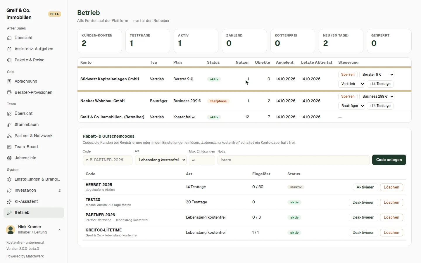Click the sparkle icon for KI-Assistent
Screen dimensions: 421x263
pyautogui.click(x=9, y=202)
